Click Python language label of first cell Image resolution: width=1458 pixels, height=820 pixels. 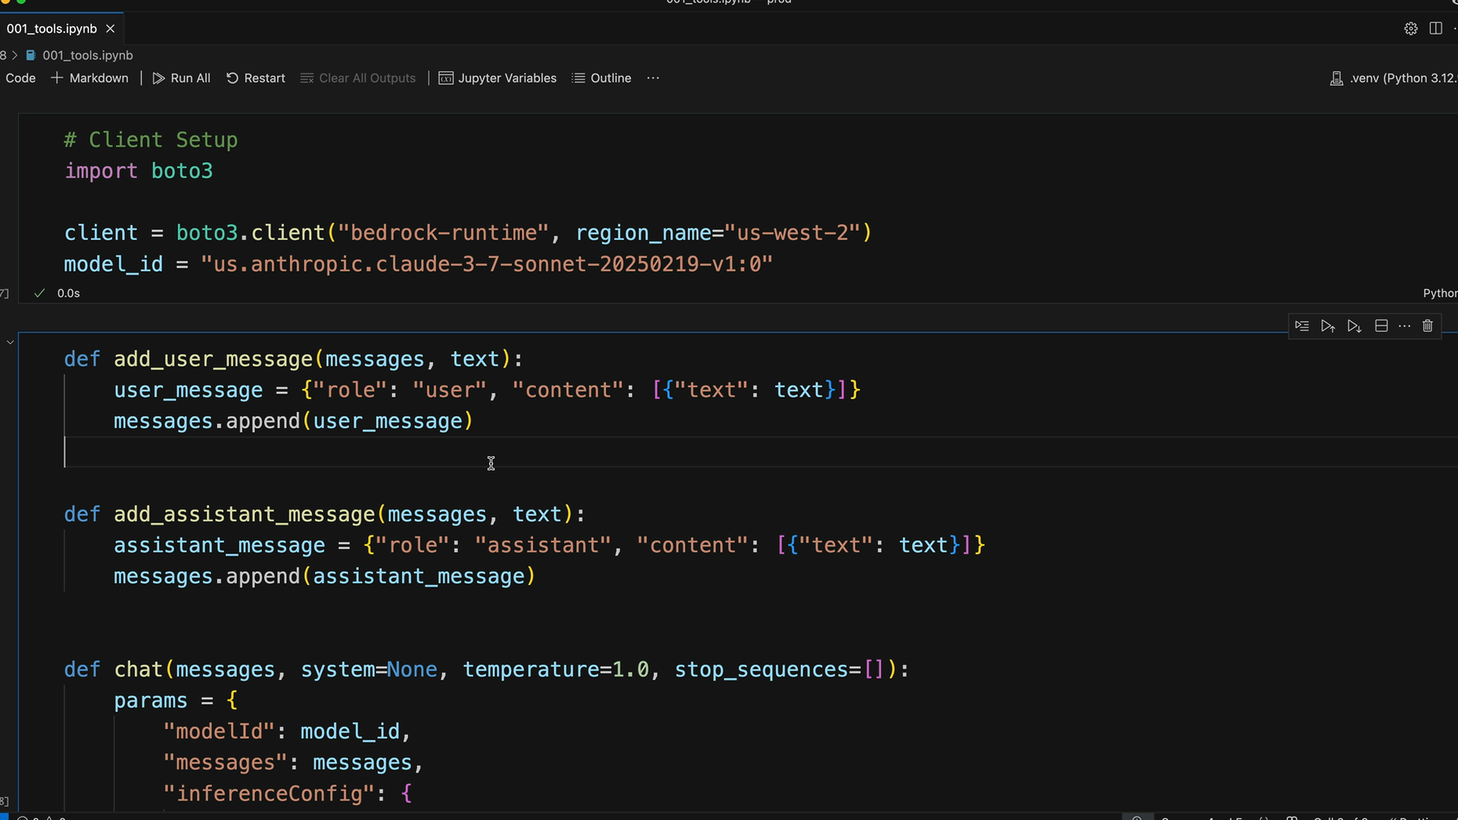pyautogui.click(x=1440, y=293)
